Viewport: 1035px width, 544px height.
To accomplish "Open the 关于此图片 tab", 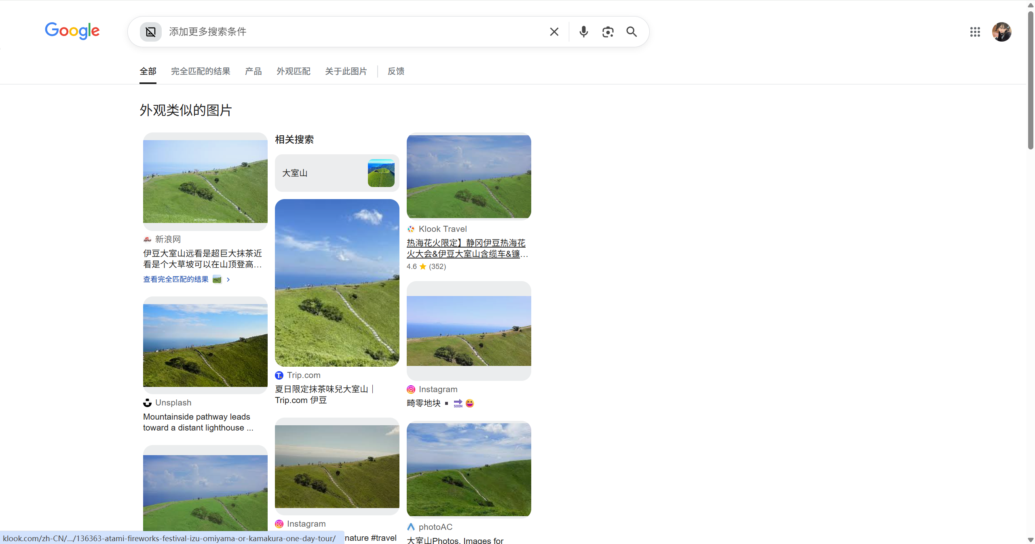I will point(346,71).
